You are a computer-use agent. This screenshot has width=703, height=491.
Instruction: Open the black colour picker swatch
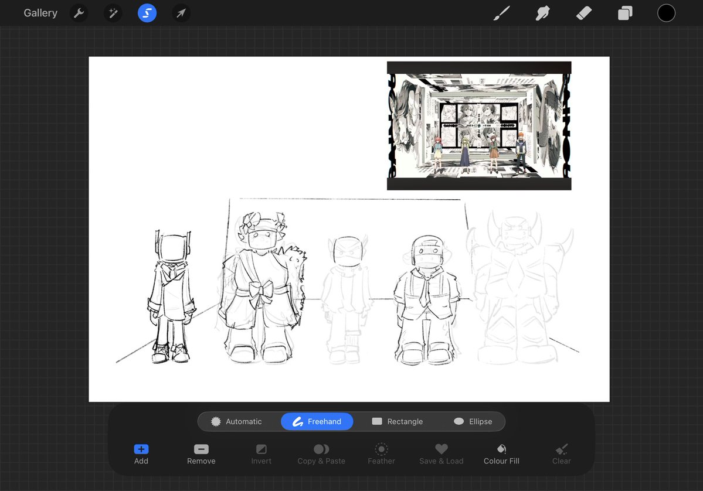click(x=666, y=13)
